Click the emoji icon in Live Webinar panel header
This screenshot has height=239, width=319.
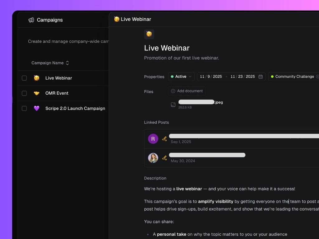tap(117, 19)
